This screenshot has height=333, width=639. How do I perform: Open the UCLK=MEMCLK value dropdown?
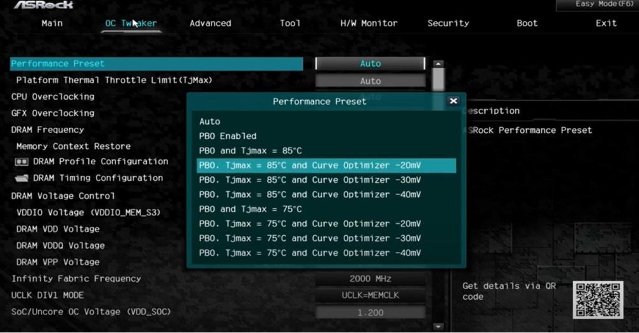point(370,295)
